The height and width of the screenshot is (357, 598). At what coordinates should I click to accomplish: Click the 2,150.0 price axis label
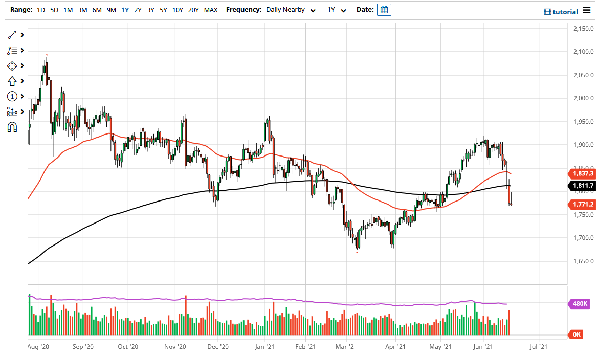584,28
